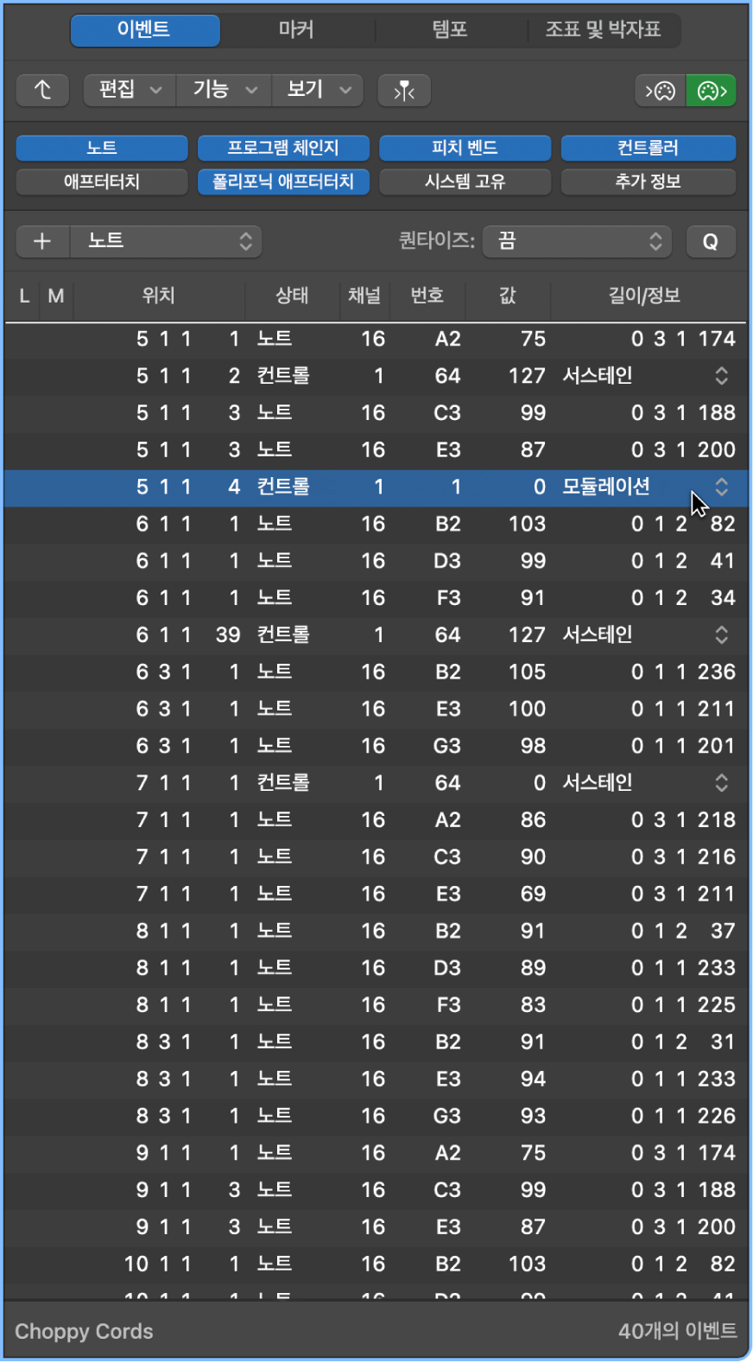
Task: Toggle the 노트 event filter button
Action: (x=102, y=148)
